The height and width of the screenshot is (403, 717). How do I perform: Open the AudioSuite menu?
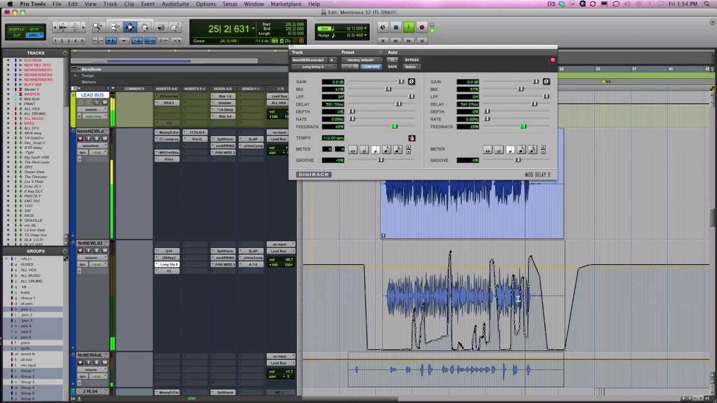coord(175,4)
